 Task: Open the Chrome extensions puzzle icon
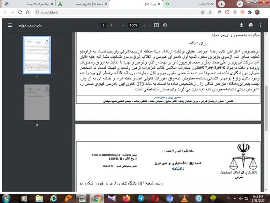tap(250, 12)
